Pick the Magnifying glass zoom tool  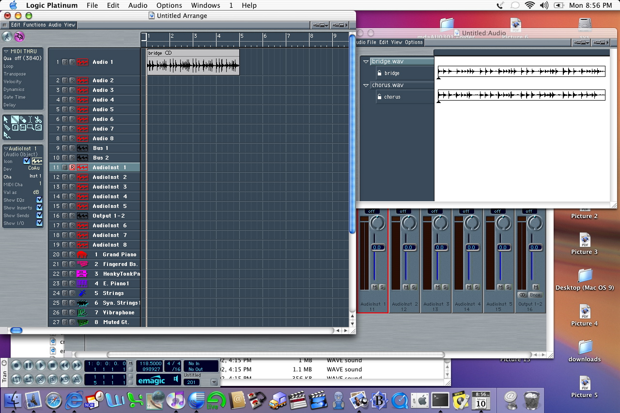coord(30,127)
